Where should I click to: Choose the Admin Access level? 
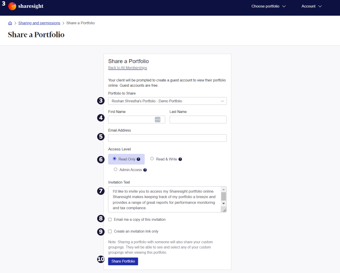coord(116,170)
